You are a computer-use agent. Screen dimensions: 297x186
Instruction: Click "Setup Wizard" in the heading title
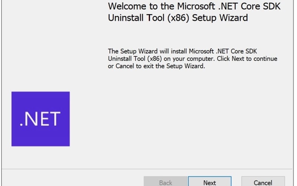coord(226,18)
